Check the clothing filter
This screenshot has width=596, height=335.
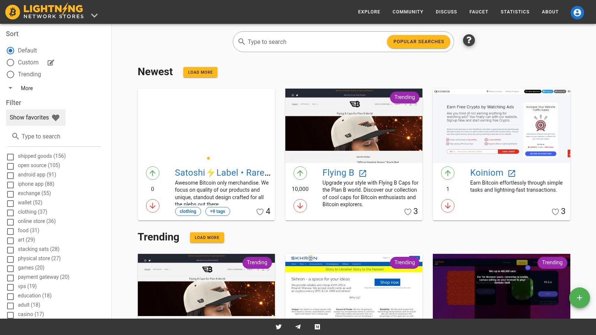tap(10, 213)
